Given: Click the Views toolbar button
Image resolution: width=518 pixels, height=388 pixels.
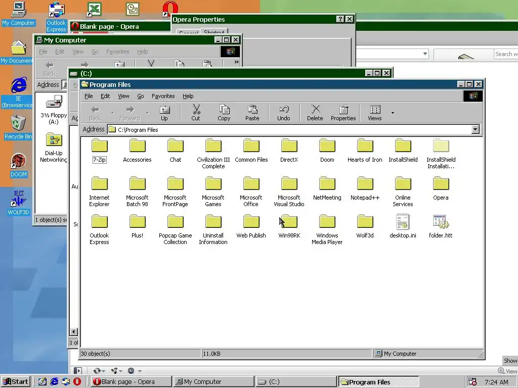Looking at the screenshot, I should point(375,113).
